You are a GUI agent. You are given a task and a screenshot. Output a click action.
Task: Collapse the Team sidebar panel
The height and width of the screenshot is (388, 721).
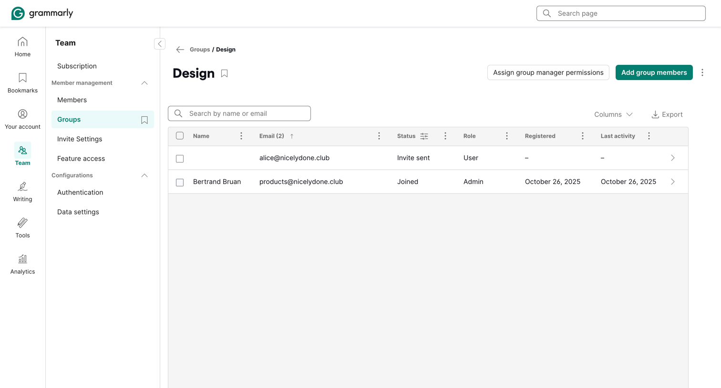click(x=160, y=44)
